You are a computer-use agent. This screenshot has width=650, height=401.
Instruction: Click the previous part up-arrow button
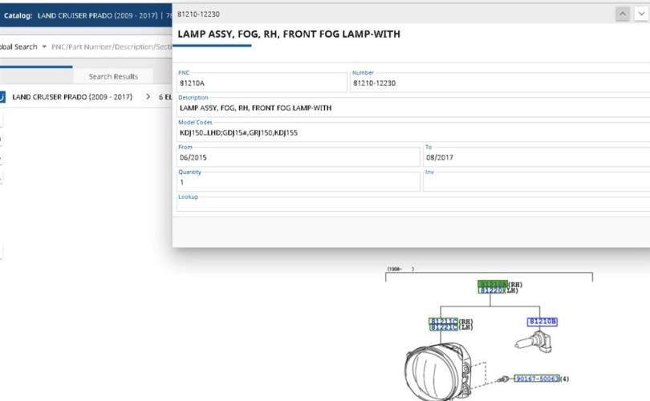(x=623, y=14)
